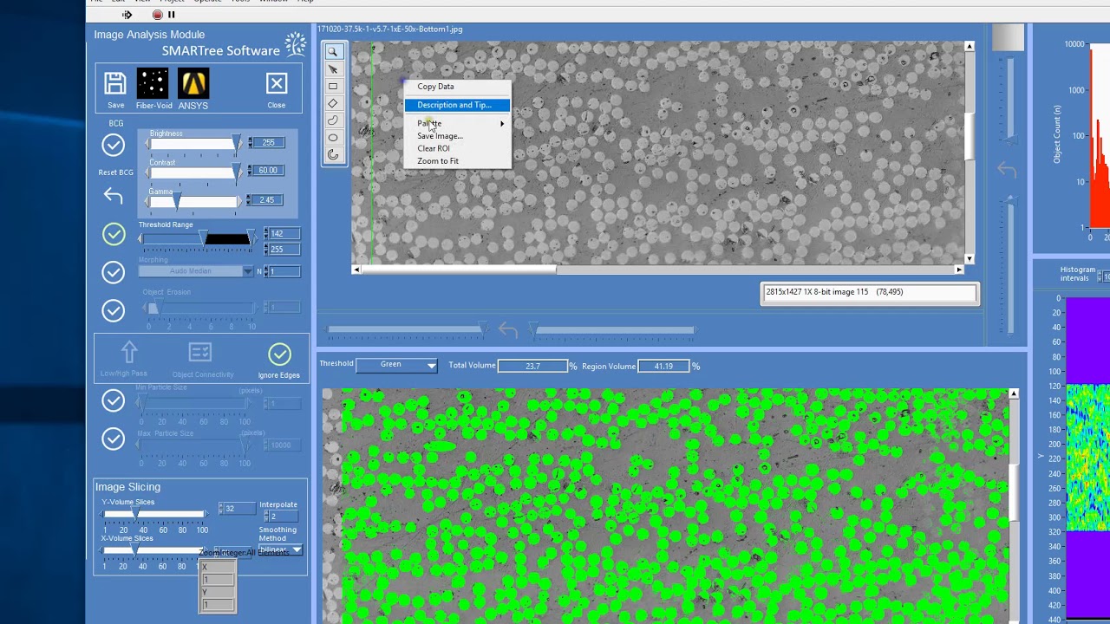Click the Total Volume field 23.7

click(x=532, y=366)
